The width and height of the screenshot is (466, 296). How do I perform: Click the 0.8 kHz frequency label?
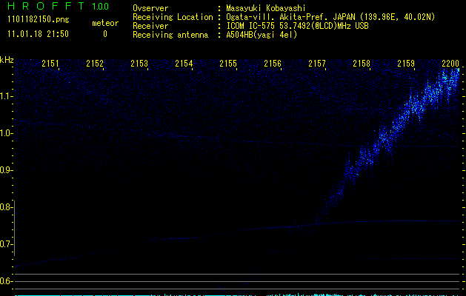6,207
